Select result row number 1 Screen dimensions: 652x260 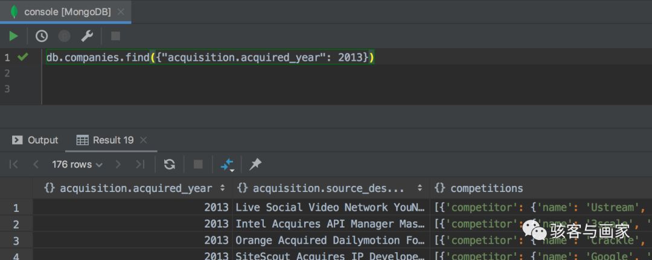tap(16, 208)
